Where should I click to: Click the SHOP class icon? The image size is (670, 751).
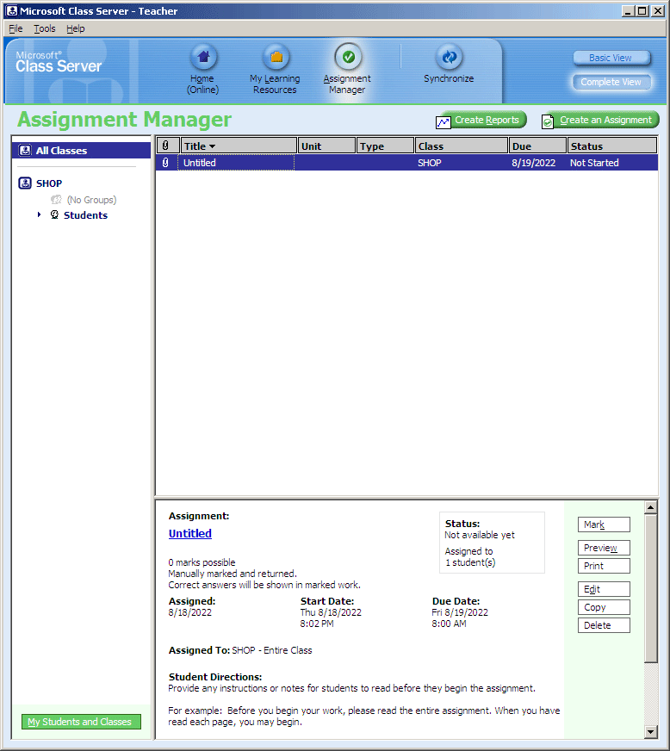(25, 183)
